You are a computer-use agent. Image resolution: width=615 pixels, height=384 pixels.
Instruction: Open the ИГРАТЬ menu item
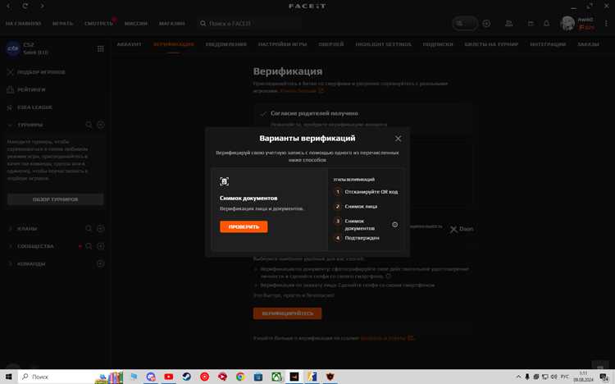63,24
